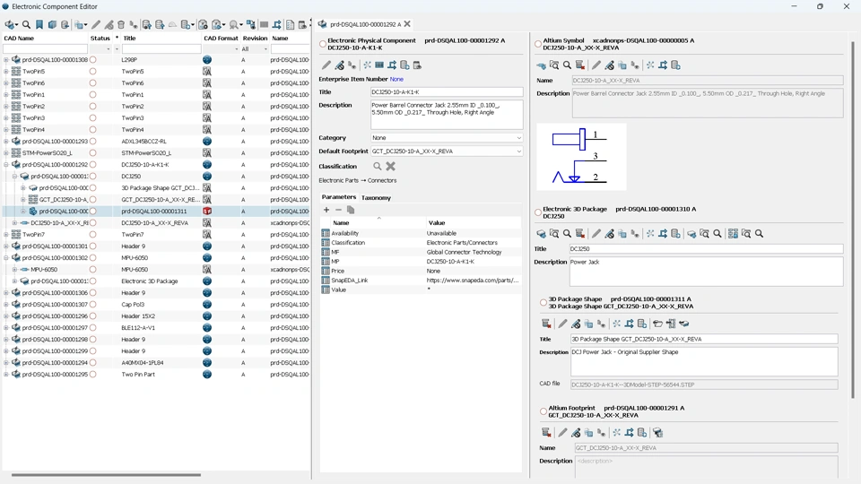
Task: Select the Altium Symbol radio circle
Action: pyautogui.click(x=538, y=44)
